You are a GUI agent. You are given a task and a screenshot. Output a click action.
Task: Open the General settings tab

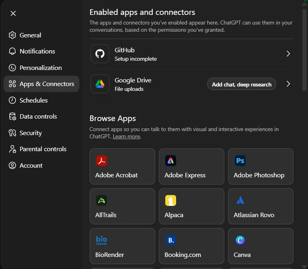click(30, 35)
